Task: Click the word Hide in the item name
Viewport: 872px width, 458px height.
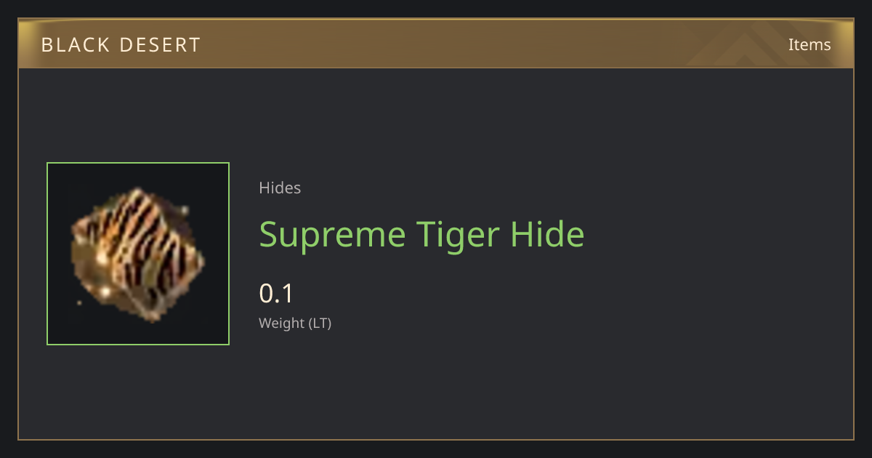Action: point(547,234)
